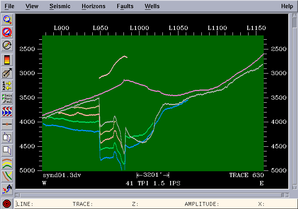Expand the Horizons menu

[93, 6]
